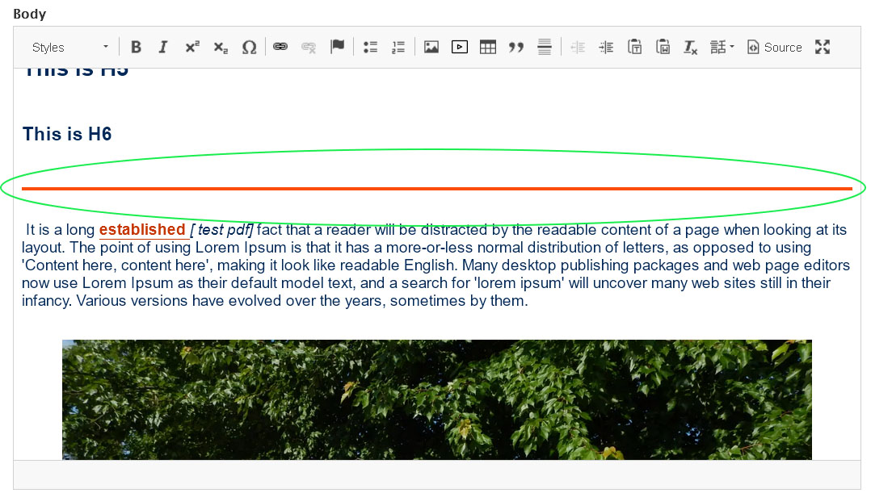Apply block quote formatting
The image size is (871, 493).
click(x=516, y=47)
